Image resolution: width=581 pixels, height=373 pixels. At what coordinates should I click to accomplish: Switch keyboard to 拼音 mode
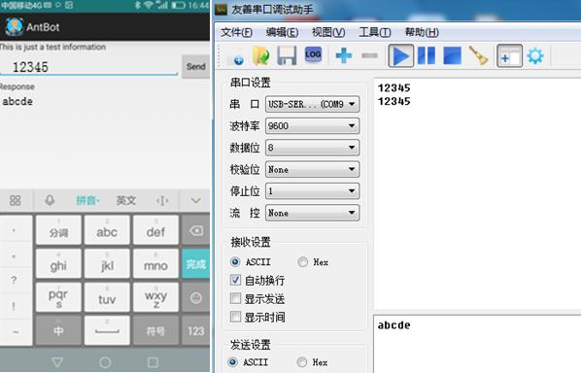coord(87,201)
